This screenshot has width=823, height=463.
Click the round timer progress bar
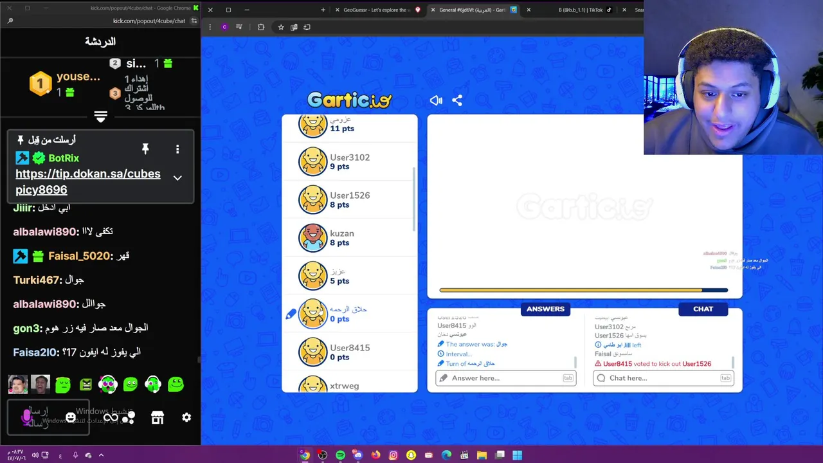tap(583, 290)
